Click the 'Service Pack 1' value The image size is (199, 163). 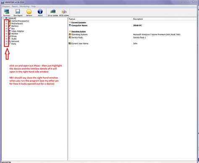[139, 37]
